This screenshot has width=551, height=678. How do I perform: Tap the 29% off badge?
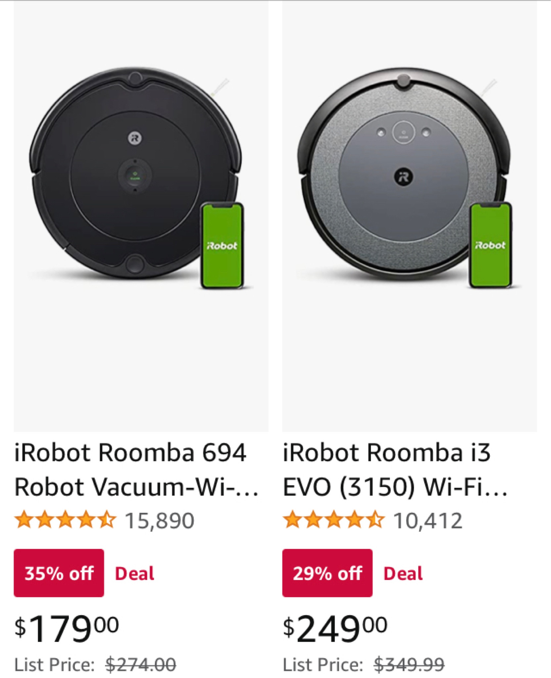(x=327, y=573)
